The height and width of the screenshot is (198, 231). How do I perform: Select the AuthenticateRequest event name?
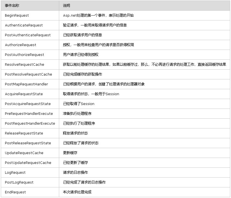pyautogui.click(x=24, y=25)
